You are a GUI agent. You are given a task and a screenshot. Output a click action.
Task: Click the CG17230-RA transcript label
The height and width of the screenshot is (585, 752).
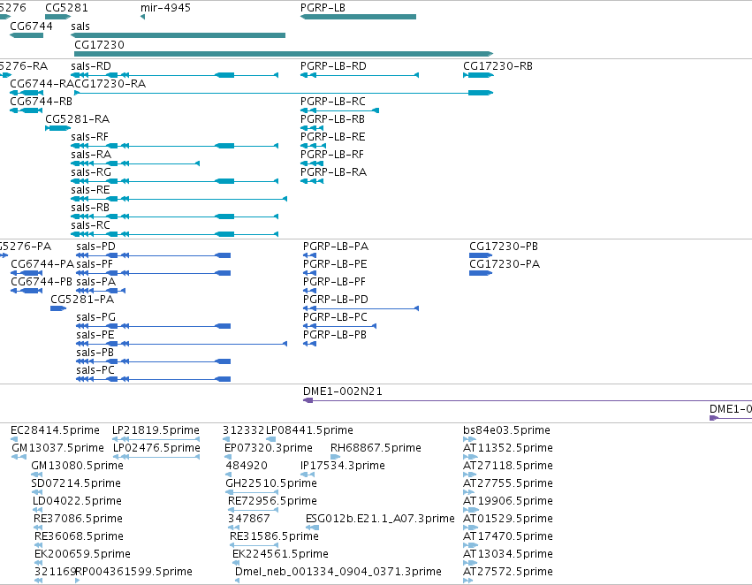110,83
